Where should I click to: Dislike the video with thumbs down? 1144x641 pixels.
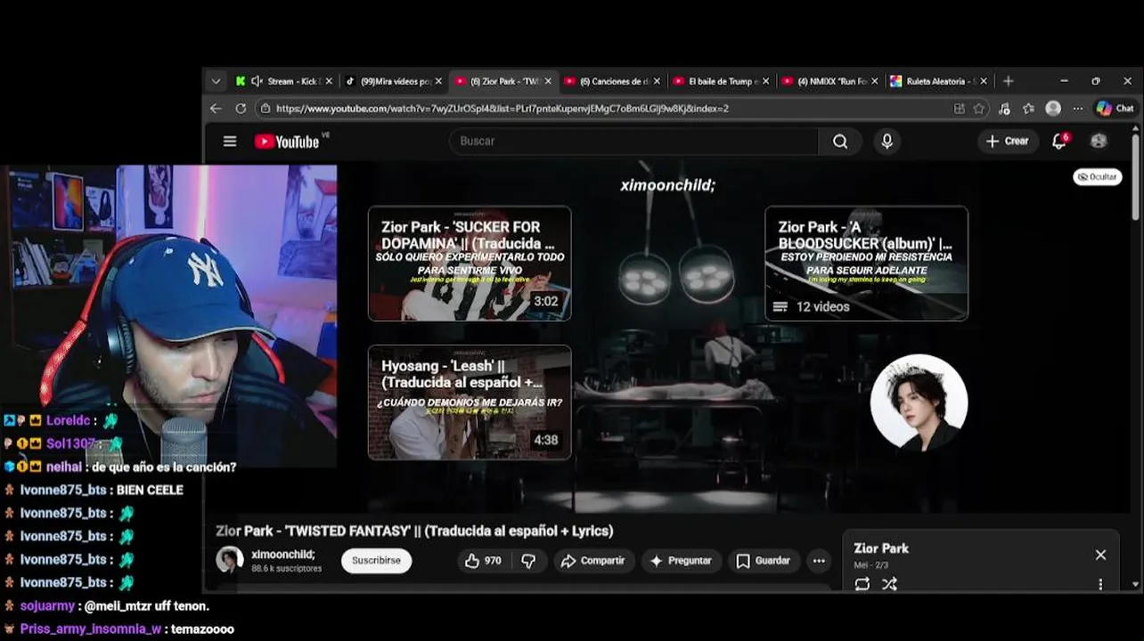pos(528,561)
